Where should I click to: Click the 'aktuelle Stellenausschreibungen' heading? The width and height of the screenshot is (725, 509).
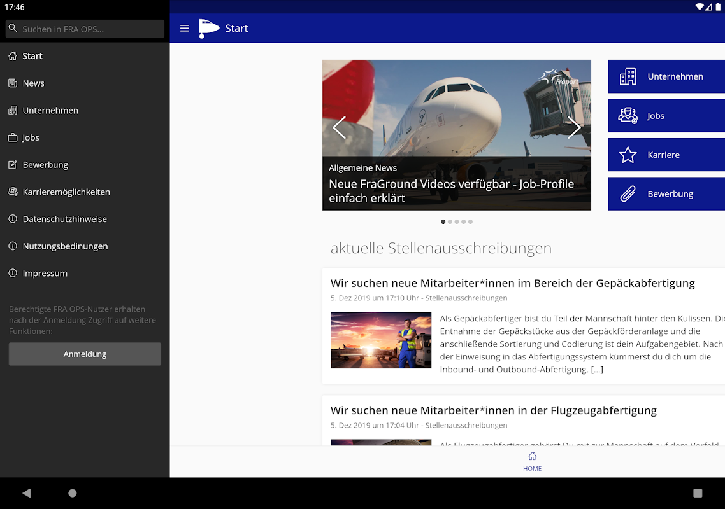pyautogui.click(x=441, y=248)
